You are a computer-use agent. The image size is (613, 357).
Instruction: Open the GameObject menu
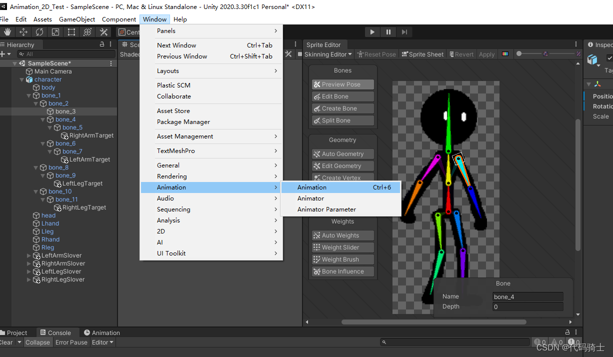click(77, 19)
